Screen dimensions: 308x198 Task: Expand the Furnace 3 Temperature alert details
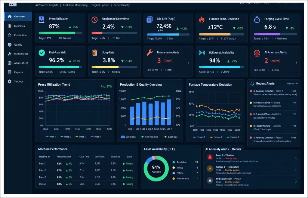point(296,170)
